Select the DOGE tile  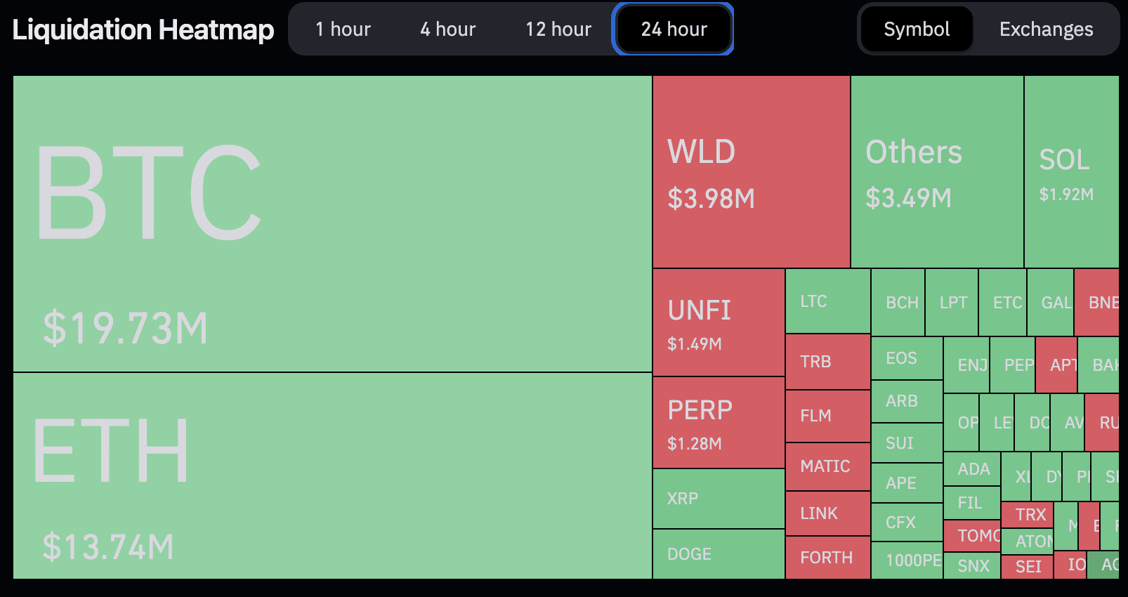[719, 554]
